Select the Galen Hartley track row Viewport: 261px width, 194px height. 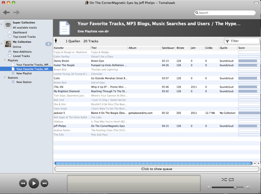click(x=157, y=57)
